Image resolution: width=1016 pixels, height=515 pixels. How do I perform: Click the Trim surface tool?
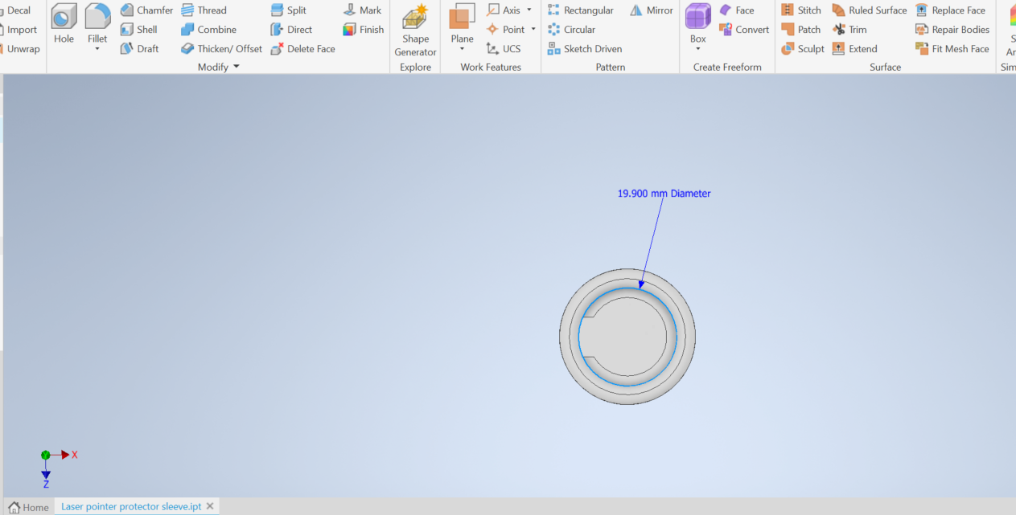[x=849, y=30]
